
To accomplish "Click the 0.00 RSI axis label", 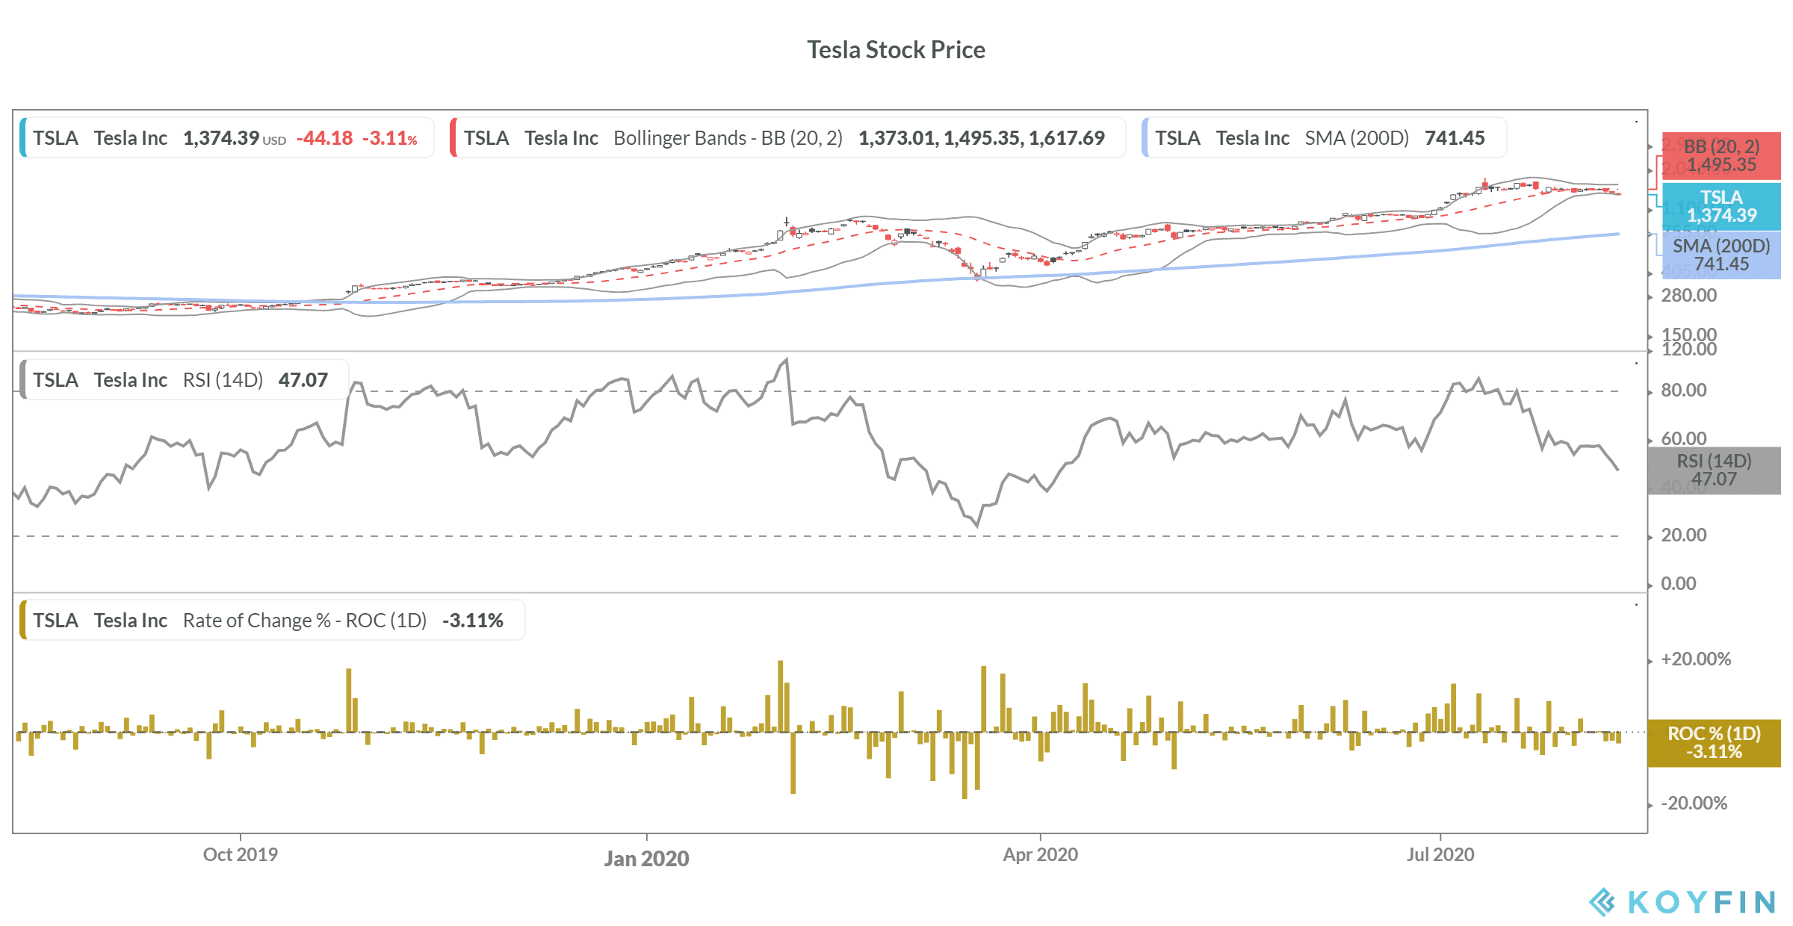I will pyautogui.click(x=1678, y=583).
